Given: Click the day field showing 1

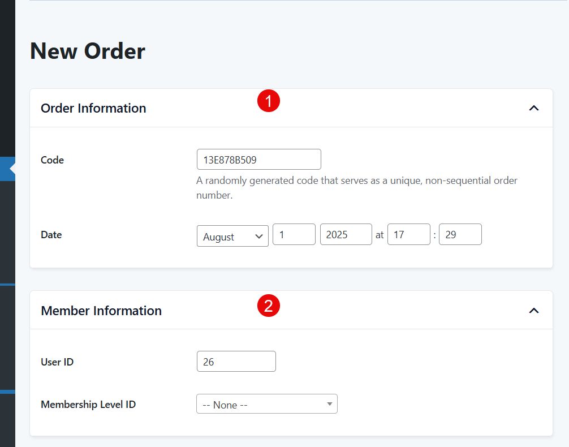Looking at the screenshot, I should coord(294,234).
